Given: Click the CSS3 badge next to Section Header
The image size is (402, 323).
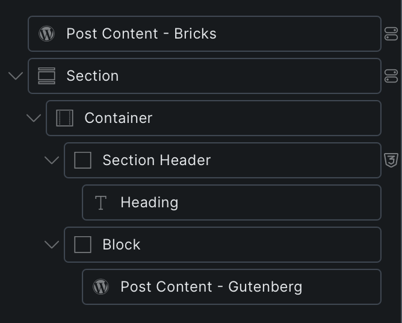Looking at the screenshot, I should [391, 160].
